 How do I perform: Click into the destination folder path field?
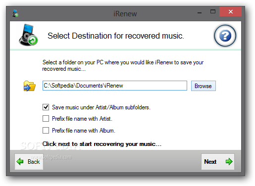(115, 86)
